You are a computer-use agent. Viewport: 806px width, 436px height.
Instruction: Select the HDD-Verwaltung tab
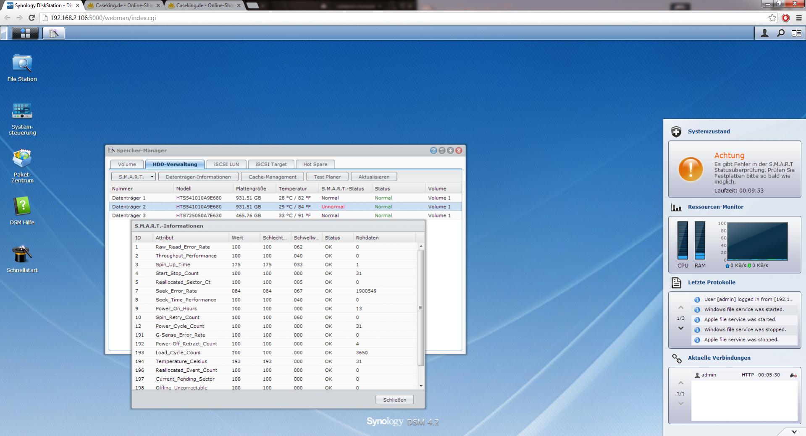pyautogui.click(x=175, y=164)
